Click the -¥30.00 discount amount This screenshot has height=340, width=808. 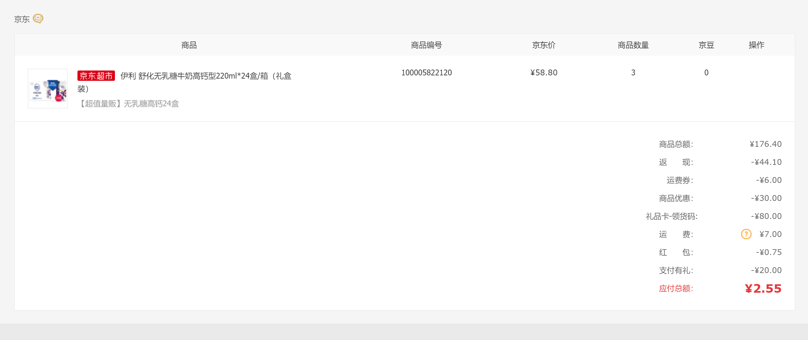click(766, 198)
